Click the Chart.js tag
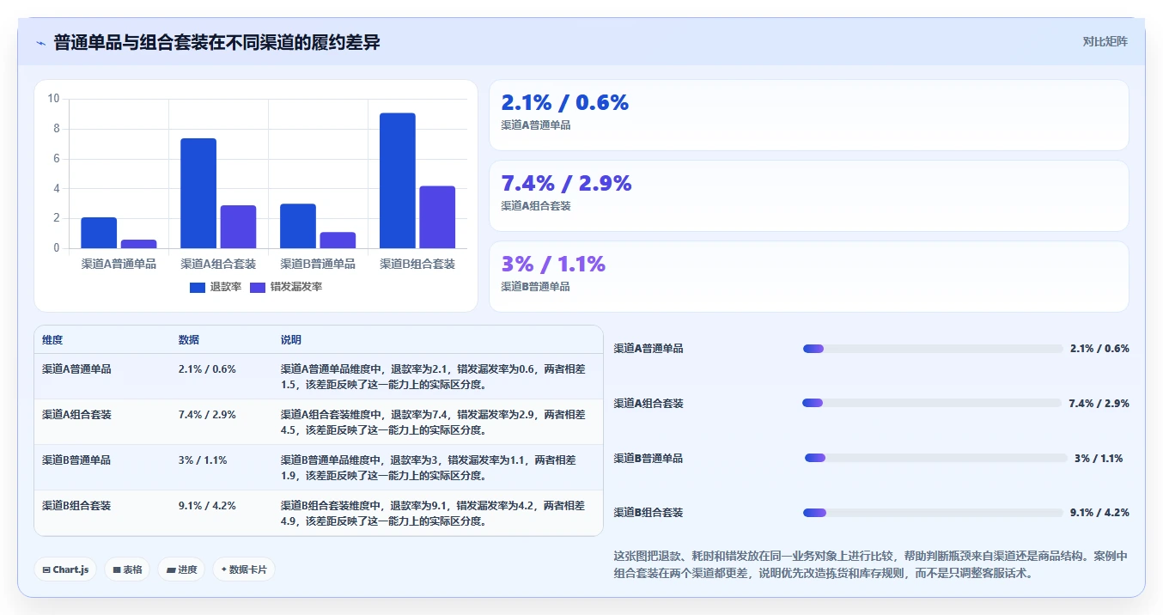Image resolution: width=1163 pixels, height=615 pixels. [65, 569]
